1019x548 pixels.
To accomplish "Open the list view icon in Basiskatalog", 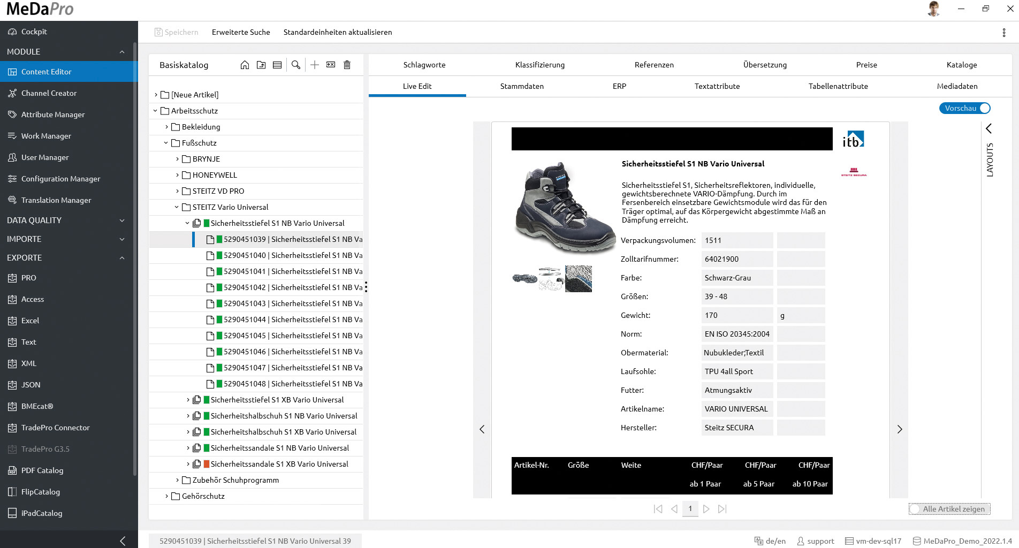I will [277, 65].
